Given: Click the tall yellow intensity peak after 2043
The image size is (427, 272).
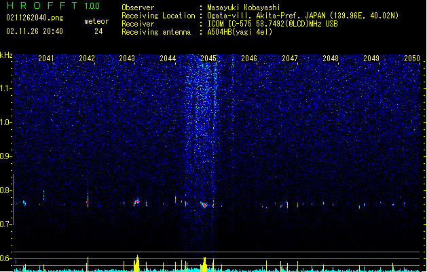Looking at the screenshot, I should (x=136, y=264).
